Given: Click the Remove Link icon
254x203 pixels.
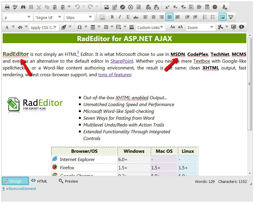Looking at the screenshot, I should coord(156,7).
